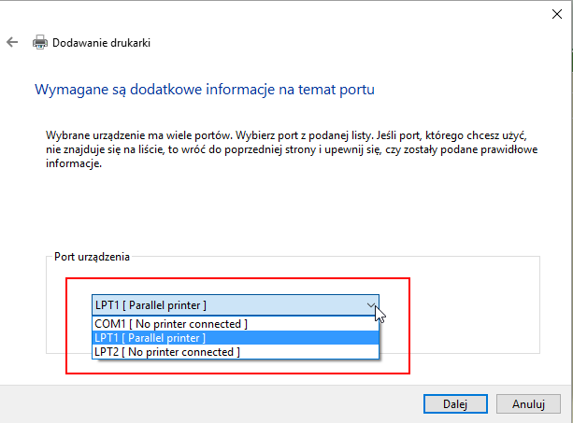
Task: Click the instruction paragraph starting Wybrane urządzenie
Action: coord(292,149)
